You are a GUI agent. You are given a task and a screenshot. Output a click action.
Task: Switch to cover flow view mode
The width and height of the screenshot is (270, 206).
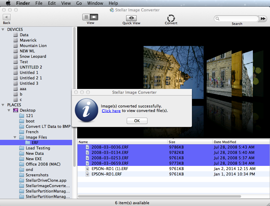pyautogui.click(x=94, y=17)
